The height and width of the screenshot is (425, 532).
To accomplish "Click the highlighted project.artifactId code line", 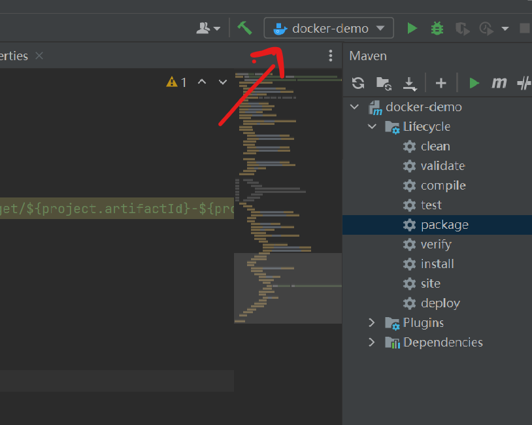I will (117, 209).
